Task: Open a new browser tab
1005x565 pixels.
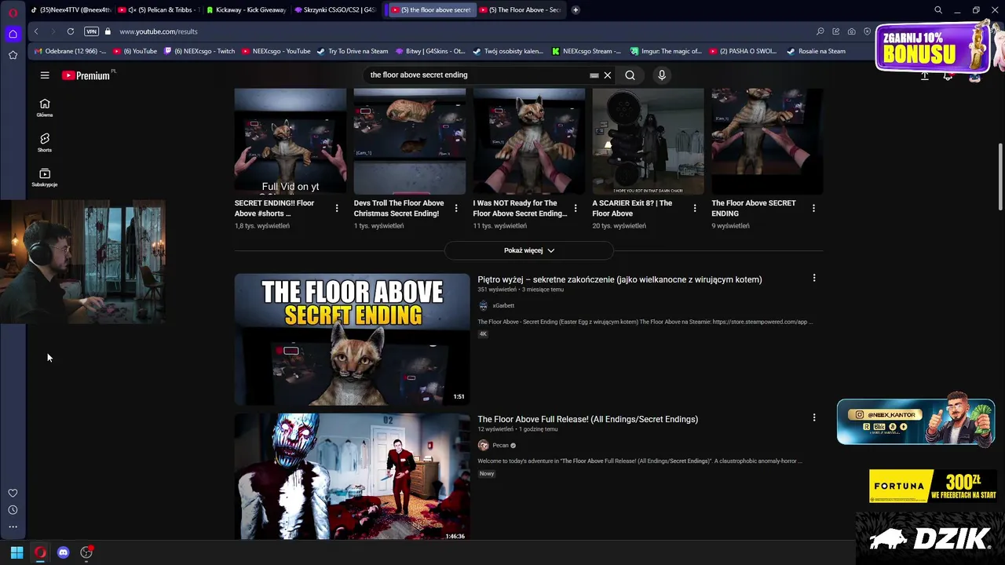Action: 576,10
